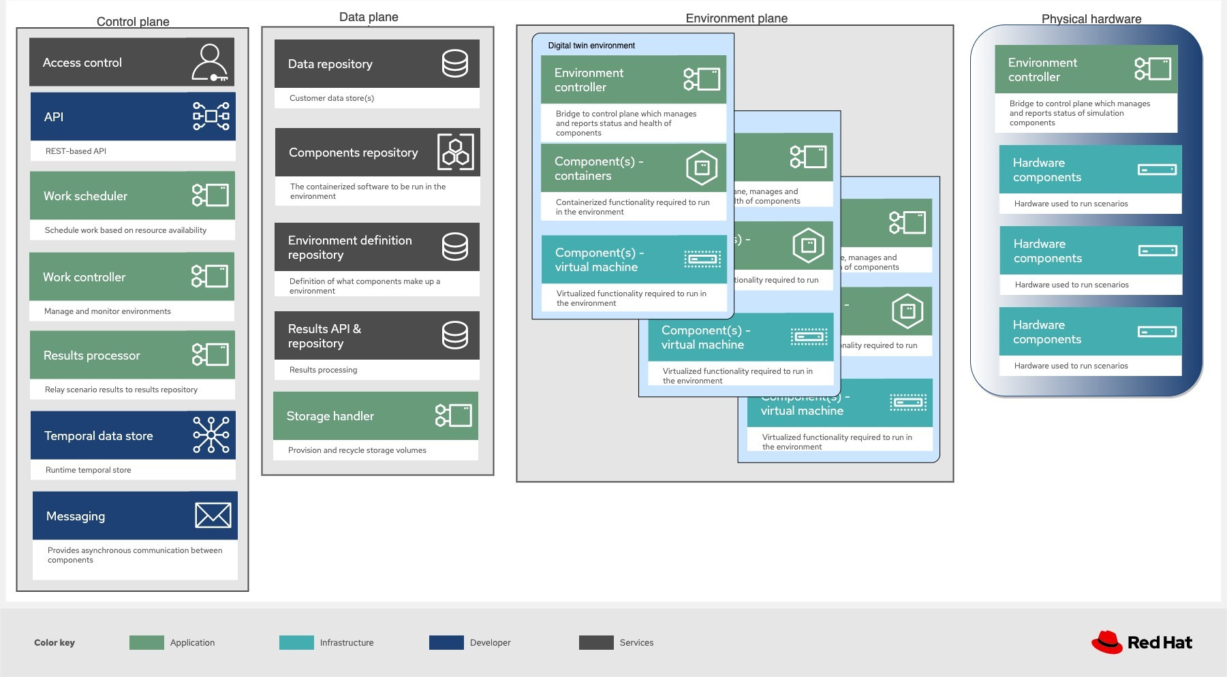Click 'Results processing' text
This screenshot has height=677, width=1227.
(x=323, y=370)
